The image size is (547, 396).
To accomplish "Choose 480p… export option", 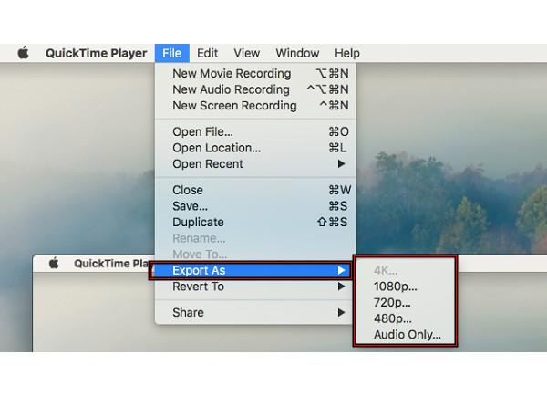I will [392, 318].
